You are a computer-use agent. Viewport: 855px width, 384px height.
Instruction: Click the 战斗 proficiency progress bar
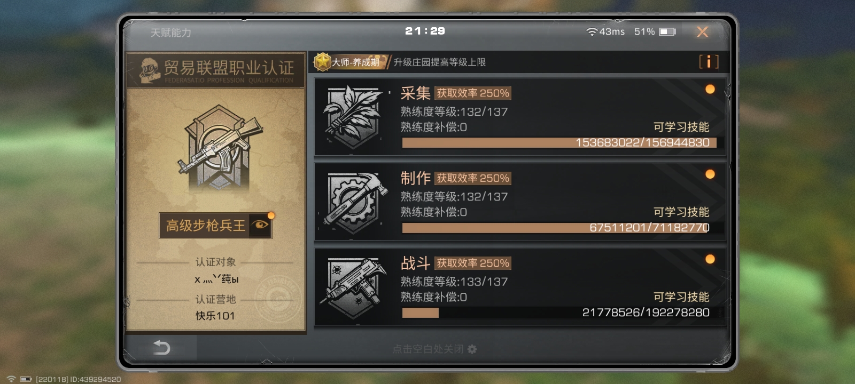point(559,313)
